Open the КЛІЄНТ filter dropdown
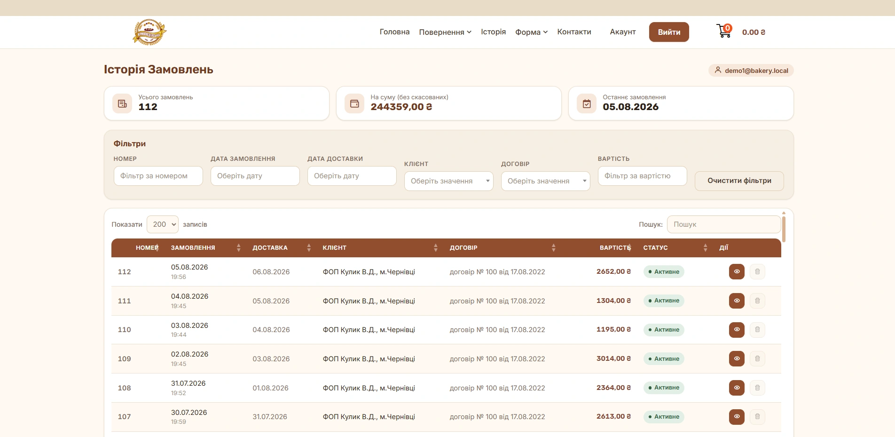The width and height of the screenshot is (895, 437). [449, 181]
